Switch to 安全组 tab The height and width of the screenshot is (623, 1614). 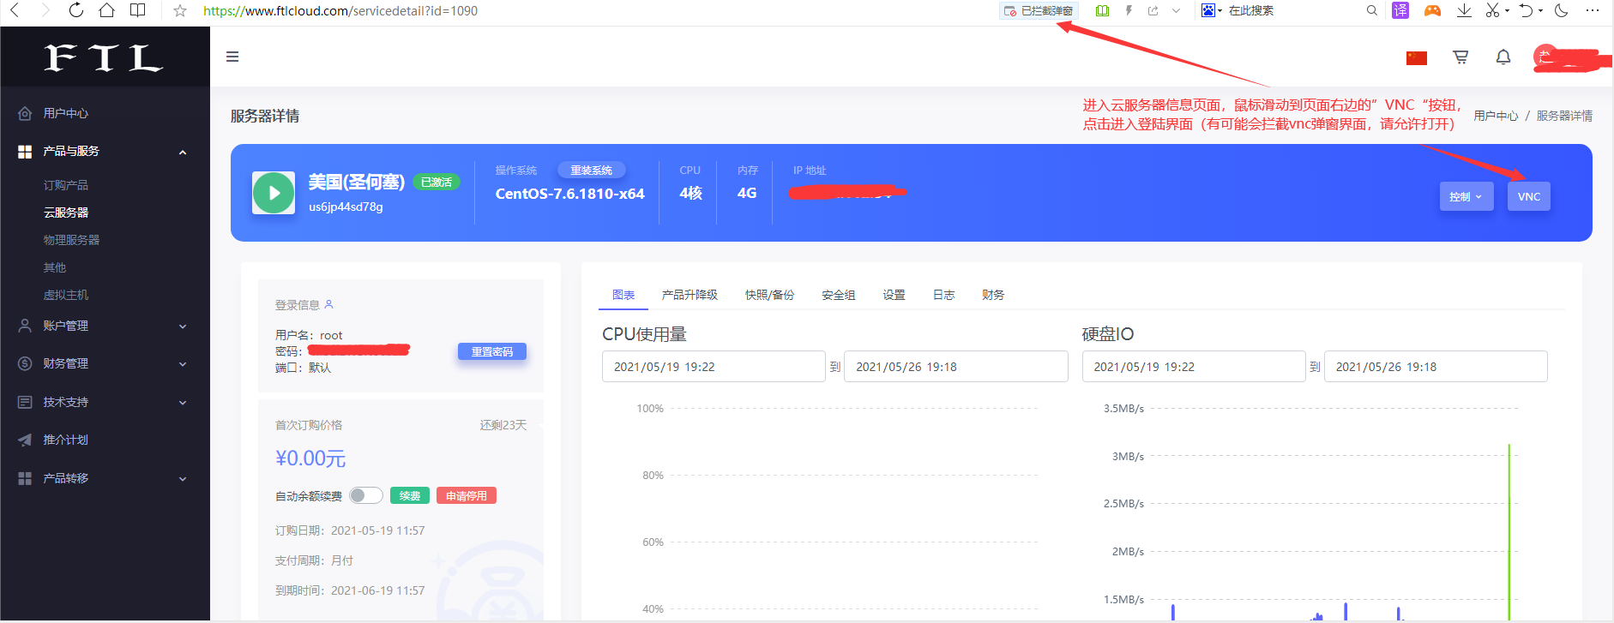click(839, 295)
